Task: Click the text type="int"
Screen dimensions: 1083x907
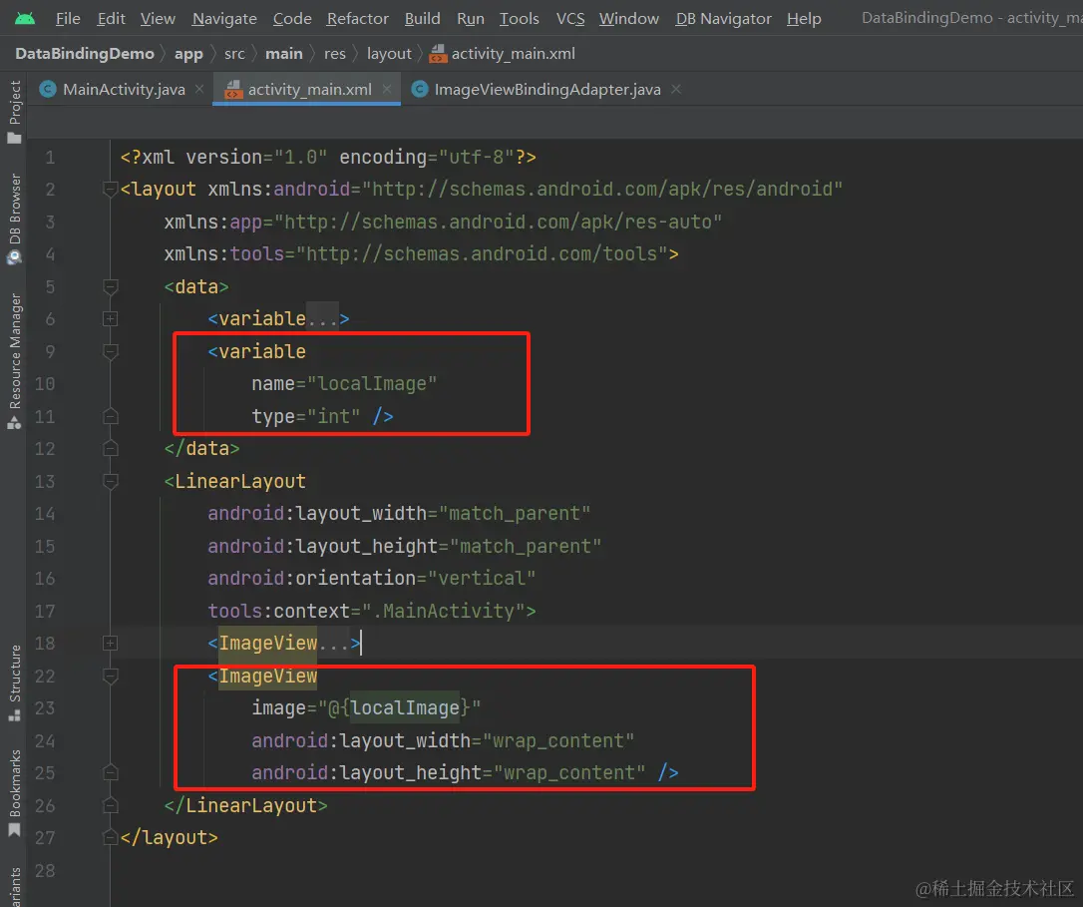Action: [x=305, y=416]
